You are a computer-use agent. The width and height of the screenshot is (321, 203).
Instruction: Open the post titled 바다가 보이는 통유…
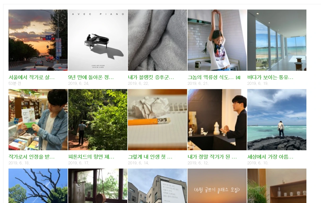(x=270, y=77)
